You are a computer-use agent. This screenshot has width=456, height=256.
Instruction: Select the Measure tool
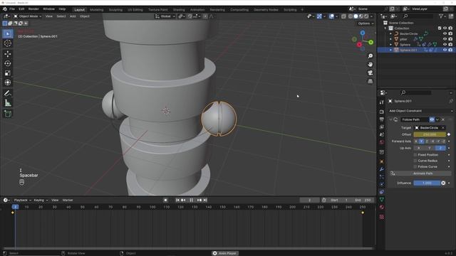pyautogui.click(x=8, y=103)
